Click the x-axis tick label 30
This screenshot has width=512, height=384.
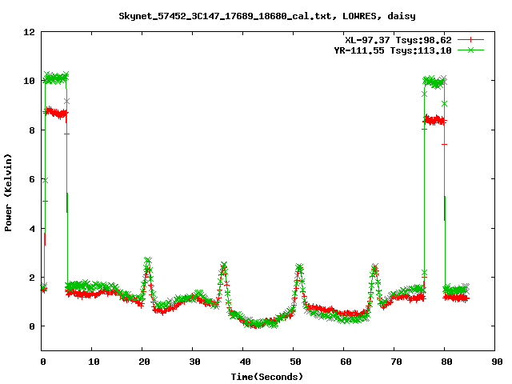tap(194, 362)
